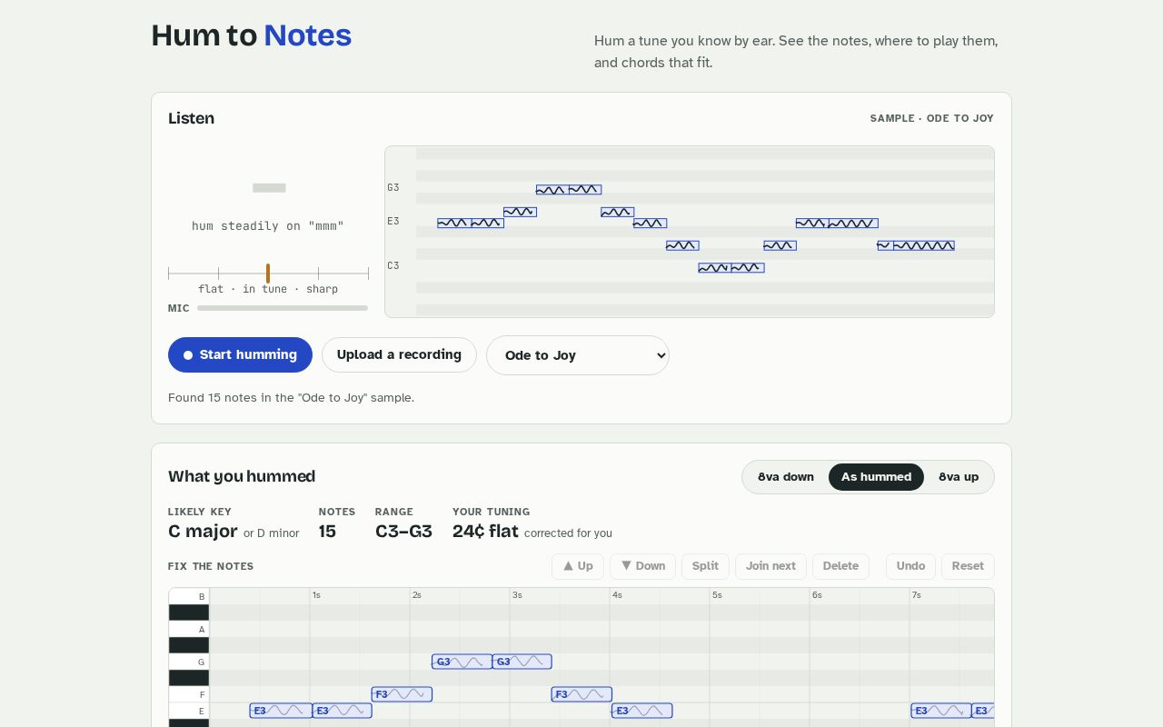Click the Up note button
1163x727 pixels.
click(578, 566)
